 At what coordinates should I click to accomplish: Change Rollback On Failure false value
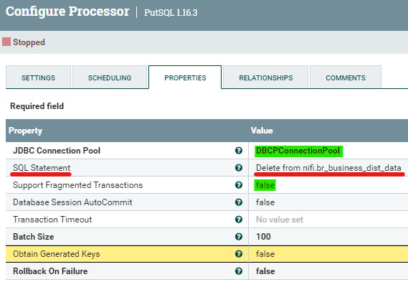(x=265, y=271)
